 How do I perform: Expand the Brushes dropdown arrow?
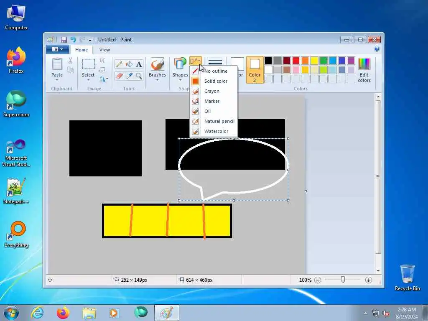[157, 80]
